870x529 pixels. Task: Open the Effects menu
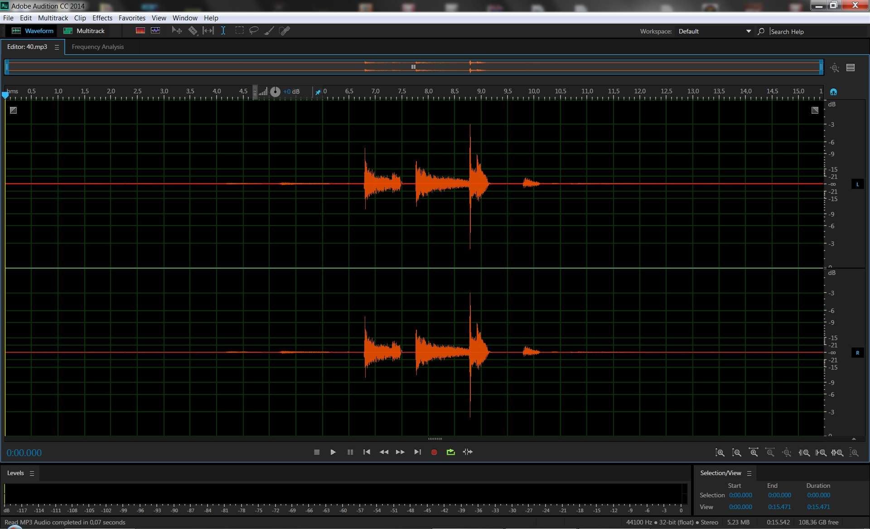102,18
